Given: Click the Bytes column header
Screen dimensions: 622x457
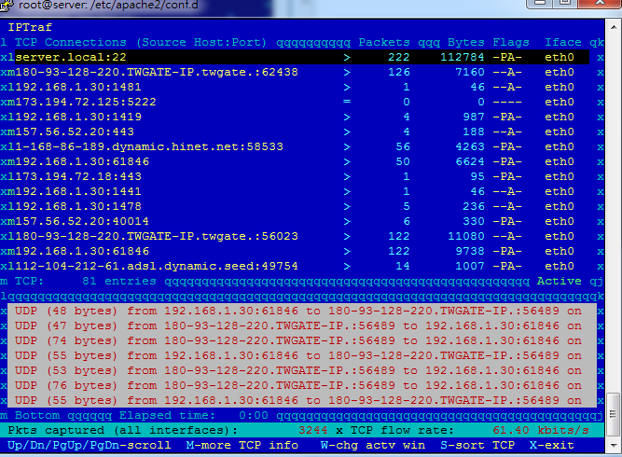Looking at the screenshot, I should point(465,43).
